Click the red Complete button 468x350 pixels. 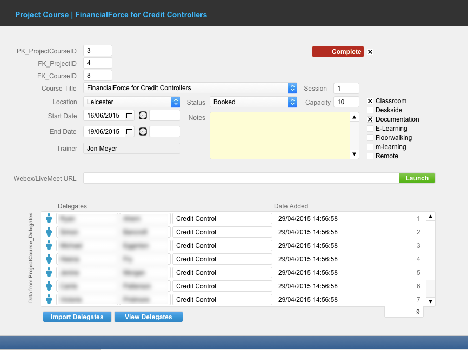338,52
